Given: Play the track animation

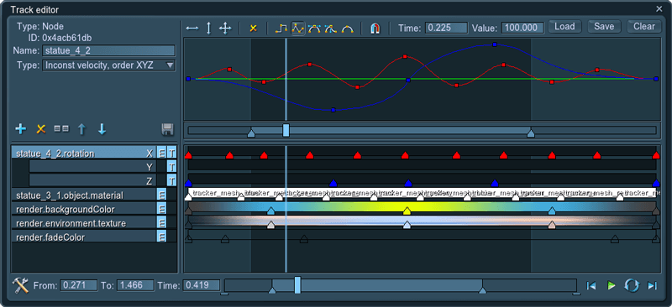Looking at the screenshot, I should click(612, 285).
